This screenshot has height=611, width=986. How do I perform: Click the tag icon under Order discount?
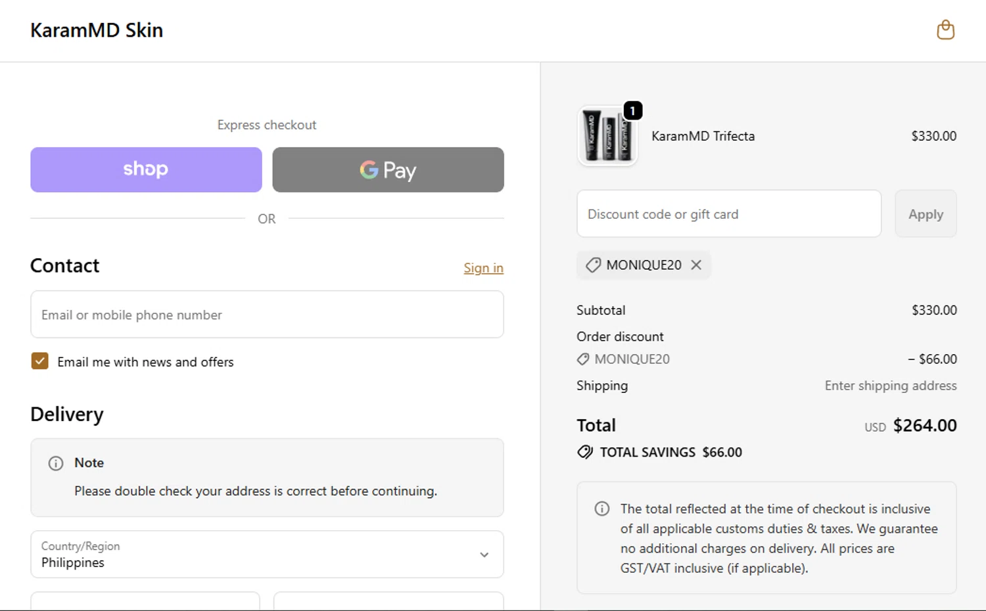point(582,359)
